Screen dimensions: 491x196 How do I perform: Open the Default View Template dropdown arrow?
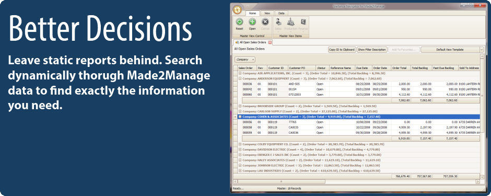482,50
